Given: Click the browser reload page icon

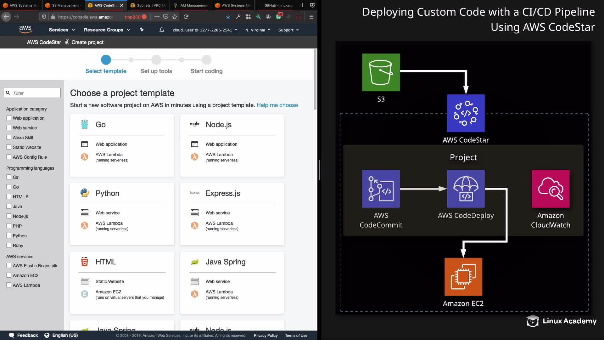Looking at the screenshot, I should tap(186, 17).
